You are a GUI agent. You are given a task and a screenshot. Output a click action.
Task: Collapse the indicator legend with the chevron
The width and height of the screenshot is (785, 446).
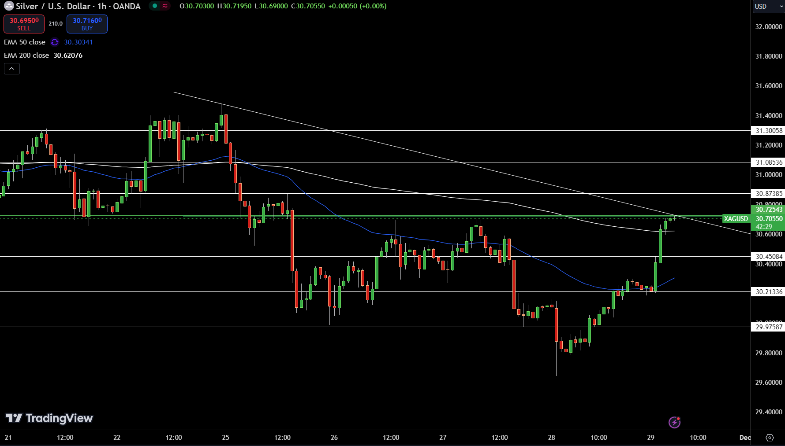pos(12,69)
